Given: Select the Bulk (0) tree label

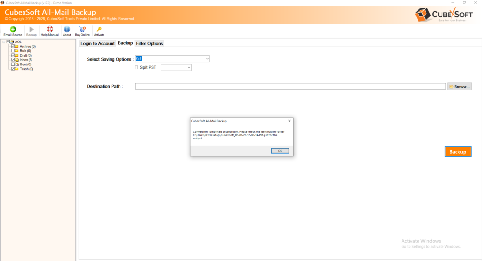Looking at the screenshot, I should click(x=25, y=51).
